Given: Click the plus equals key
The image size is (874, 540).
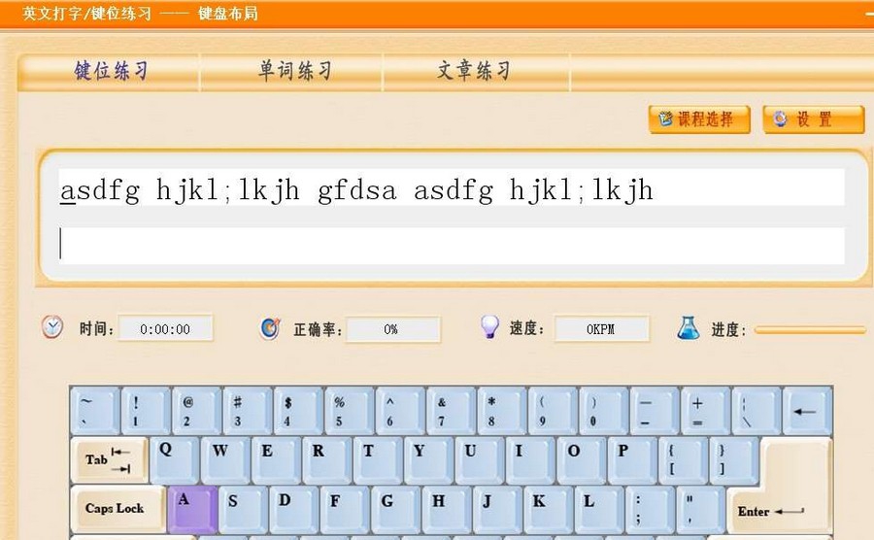Looking at the screenshot, I should (705, 411).
